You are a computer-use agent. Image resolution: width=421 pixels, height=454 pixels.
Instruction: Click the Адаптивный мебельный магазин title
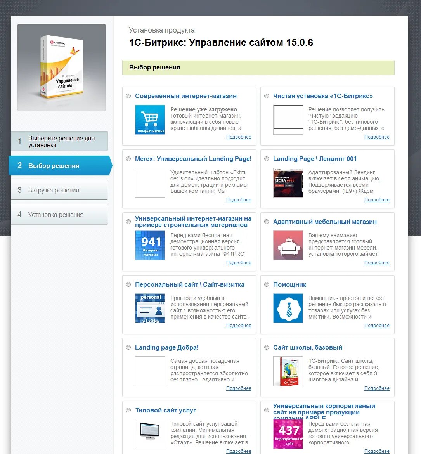point(325,222)
